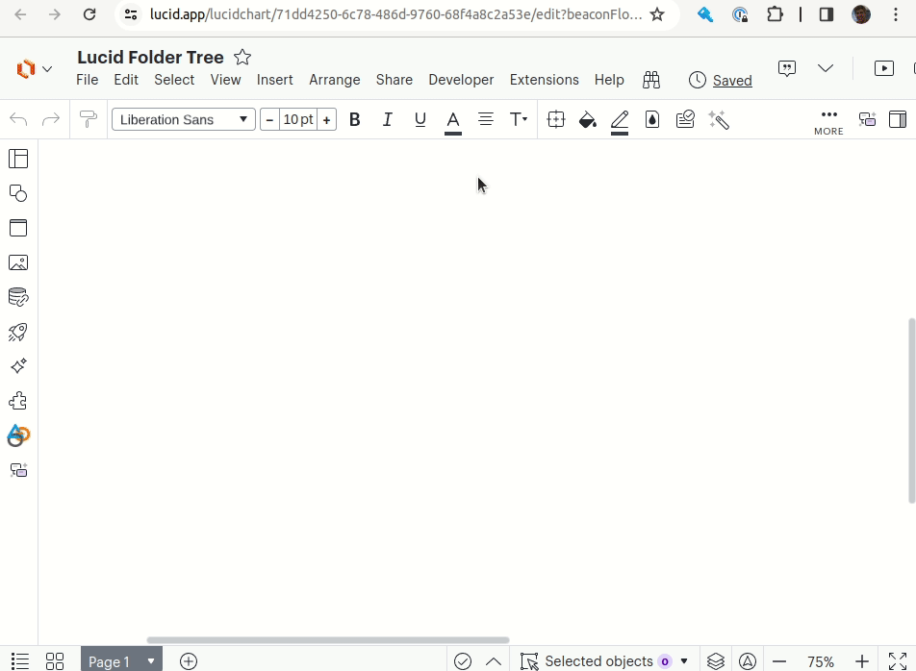Image resolution: width=916 pixels, height=671 pixels.
Task: Click the rocket feature icon in sidebar
Action: click(18, 332)
